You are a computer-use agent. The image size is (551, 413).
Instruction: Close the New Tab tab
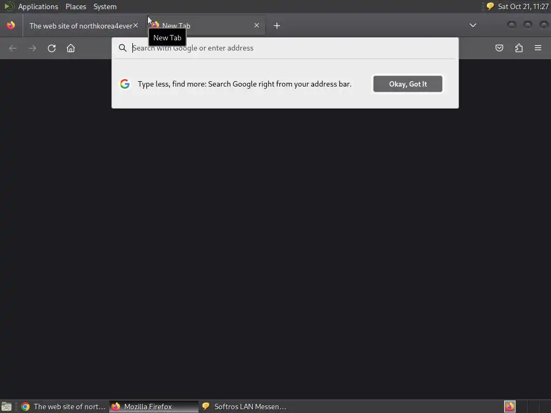coord(257,25)
